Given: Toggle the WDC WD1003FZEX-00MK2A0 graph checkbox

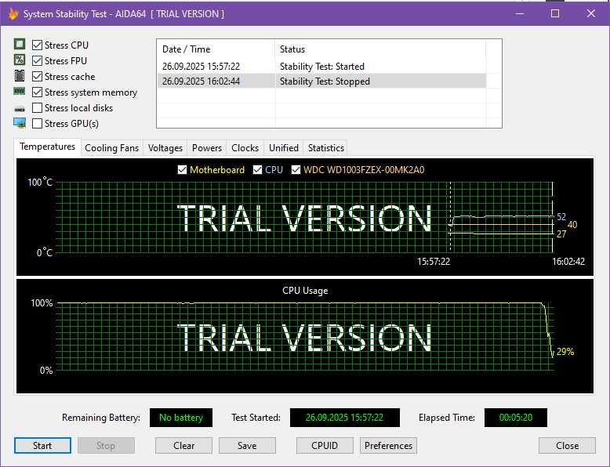Looking at the screenshot, I should (296, 169).
